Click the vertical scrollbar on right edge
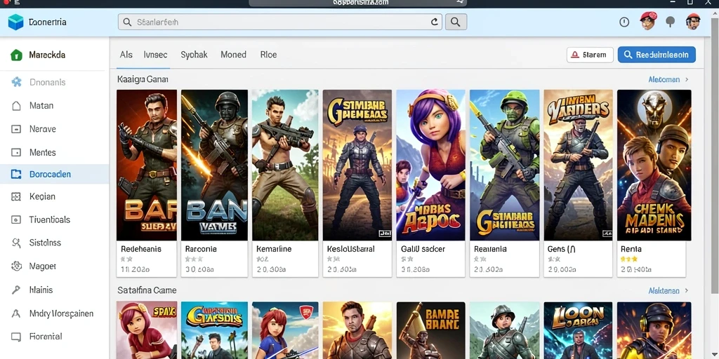This screenshot has height=359, width=719. coord(715,156)
